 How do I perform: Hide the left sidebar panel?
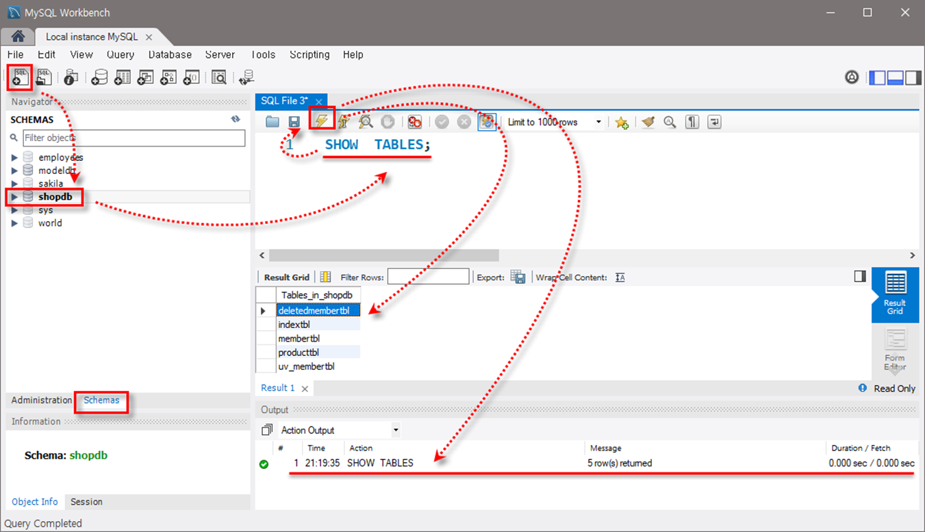coord(877,77)
